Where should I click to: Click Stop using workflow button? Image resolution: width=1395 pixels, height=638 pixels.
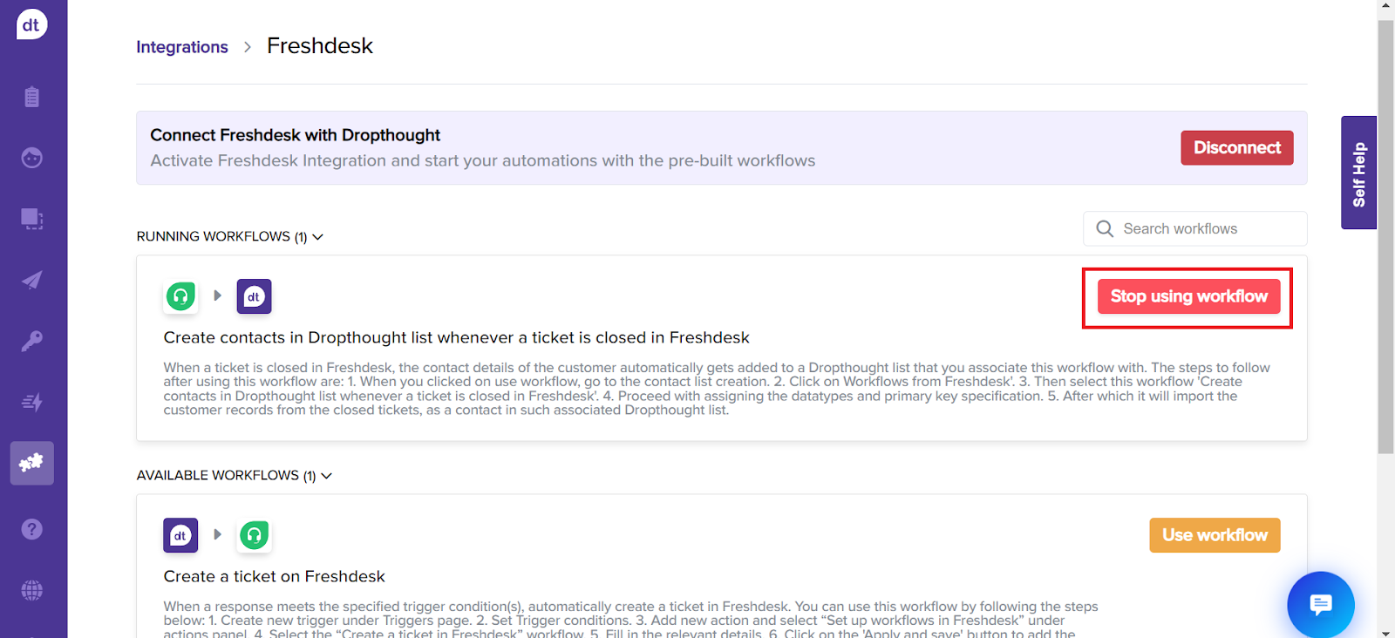coord(1188,296)
